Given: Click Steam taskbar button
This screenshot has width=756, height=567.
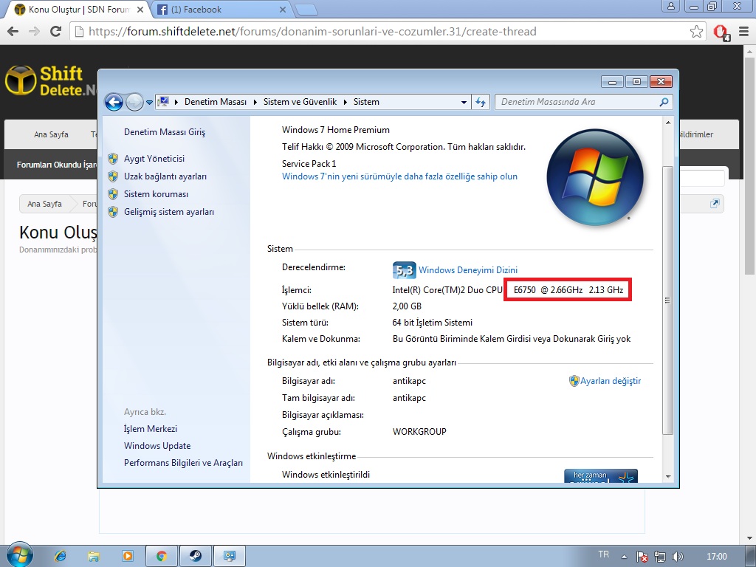Looking at the screenshot, I should click(195, 556).
